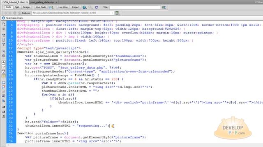Indent the code with the coding toolbar
Viewport: 263px width, 147px height.
pos(4,107)
